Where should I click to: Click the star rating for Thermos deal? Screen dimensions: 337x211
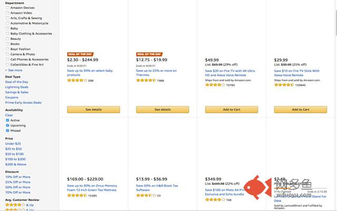(x=146, y=80)
